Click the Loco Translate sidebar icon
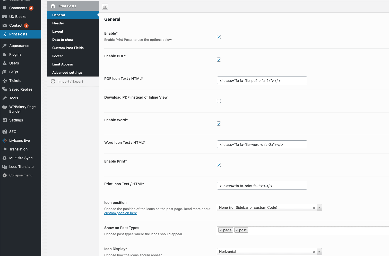The height and width of the screenshot is (256, 389). pos(5,167)
